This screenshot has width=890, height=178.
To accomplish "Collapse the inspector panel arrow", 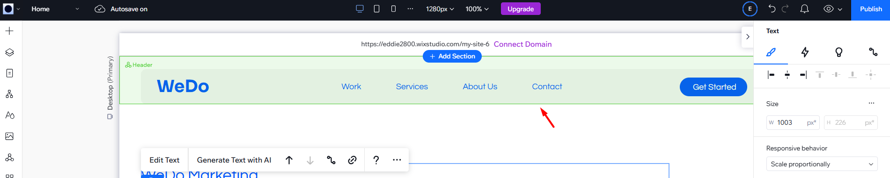I will coord(748,37).
